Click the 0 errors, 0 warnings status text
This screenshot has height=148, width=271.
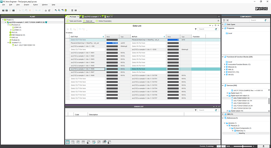pos(207,146)
